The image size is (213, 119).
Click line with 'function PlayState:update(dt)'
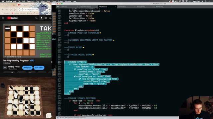pos(82,30)
